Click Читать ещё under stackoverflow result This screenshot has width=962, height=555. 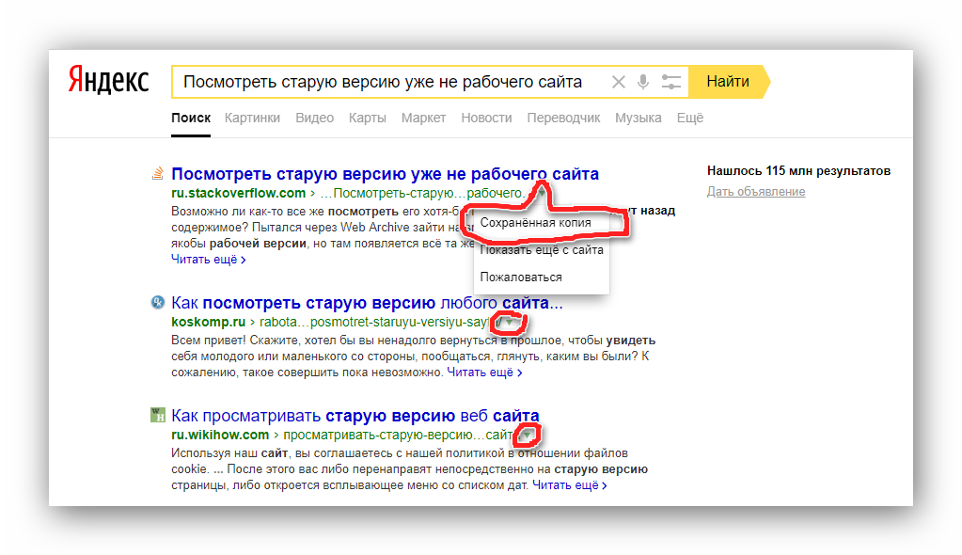pyautogui.click(x=209, y=260)
